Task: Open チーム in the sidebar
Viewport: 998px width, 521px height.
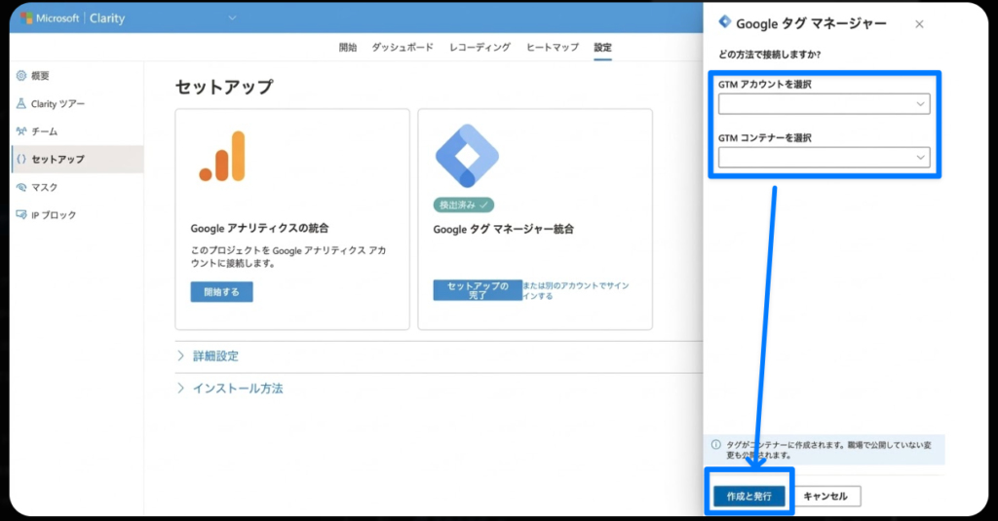Action: click(x=44, y=131)
